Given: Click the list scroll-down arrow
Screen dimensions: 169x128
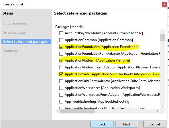Looking at the screenshot, I should point(162,106).
